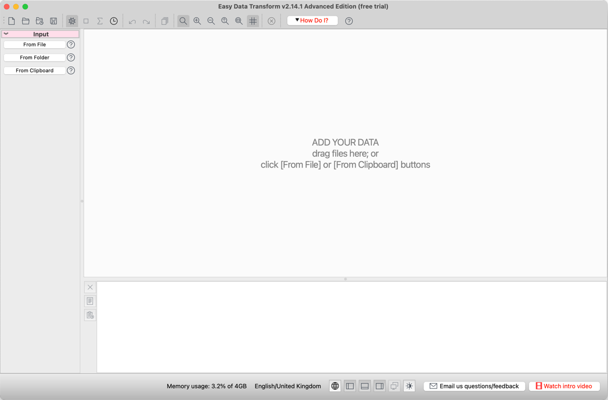This screenshot has width=608, height=400.
Task: Click the X icon beside the bottom pane
Action: tap(90, 287)
